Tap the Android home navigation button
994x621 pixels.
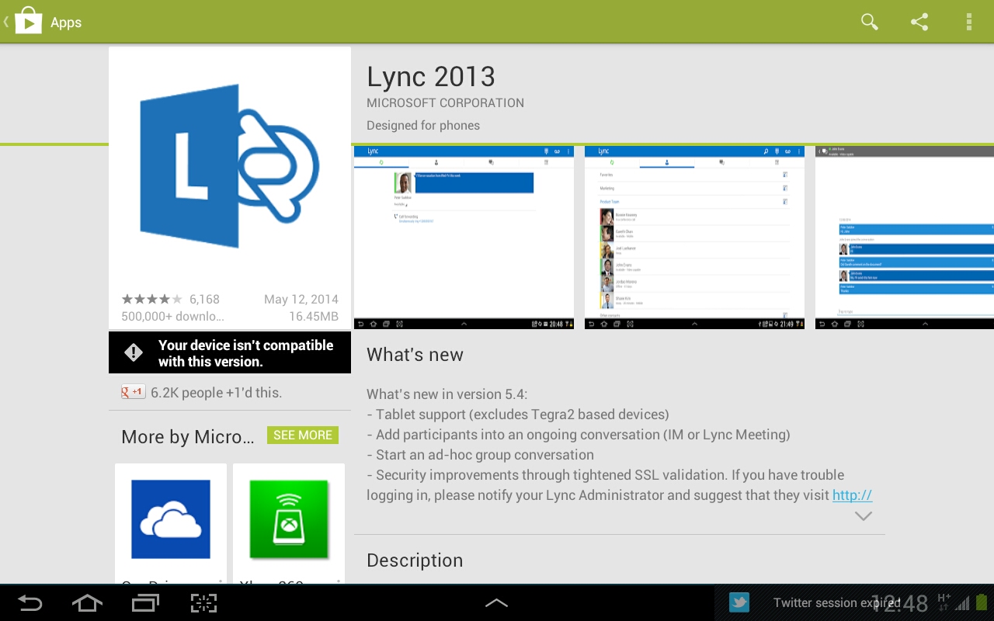pyautogui.click(x=87, y=603)
